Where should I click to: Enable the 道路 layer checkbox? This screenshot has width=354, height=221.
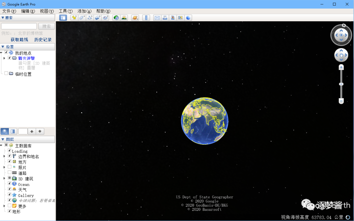point(10,172)
